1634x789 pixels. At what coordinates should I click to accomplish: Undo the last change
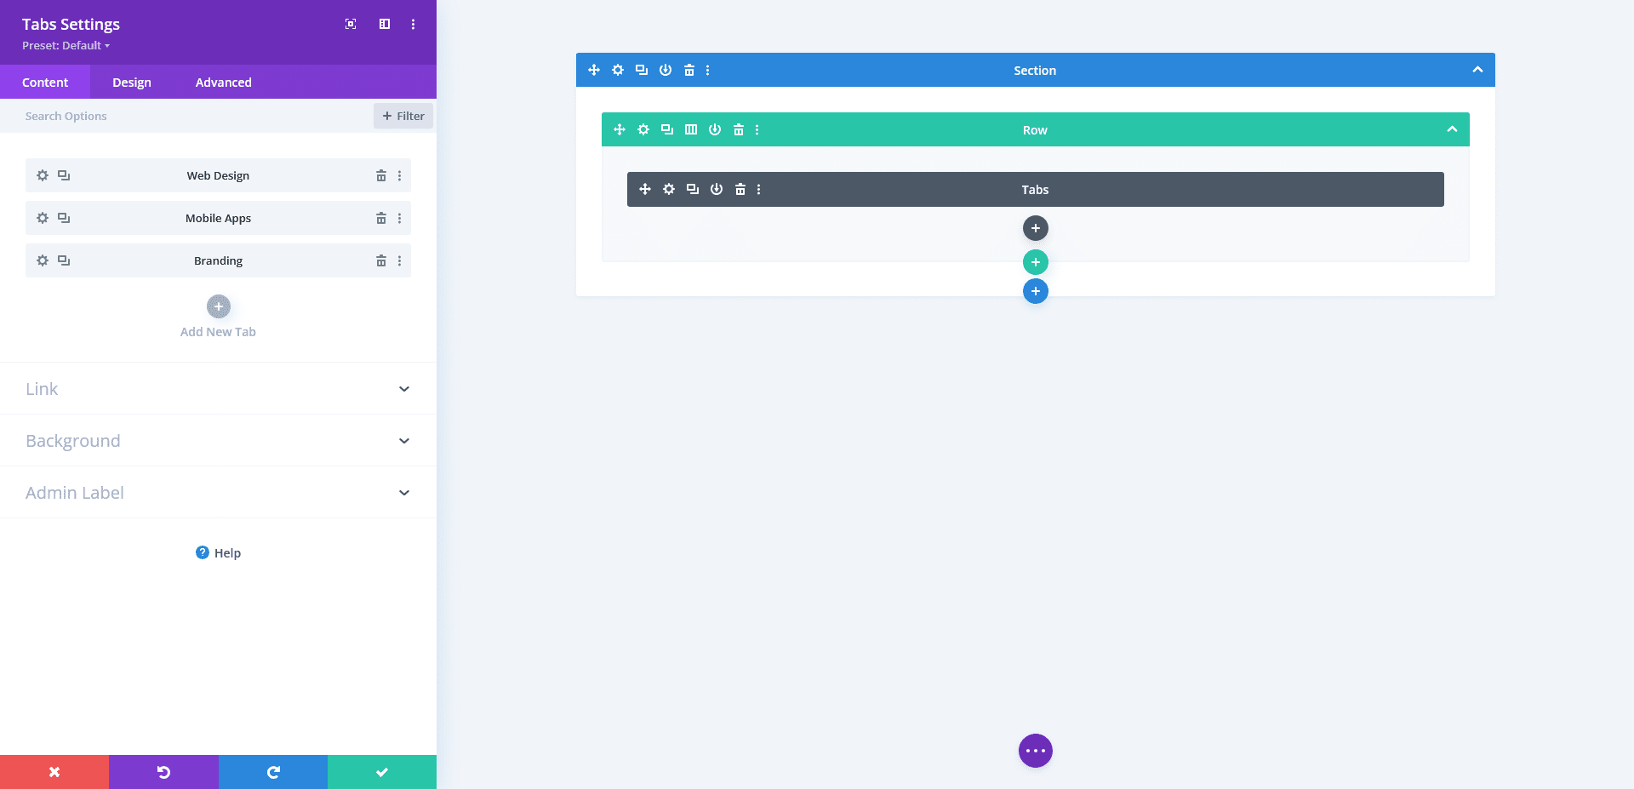[163, 771]
